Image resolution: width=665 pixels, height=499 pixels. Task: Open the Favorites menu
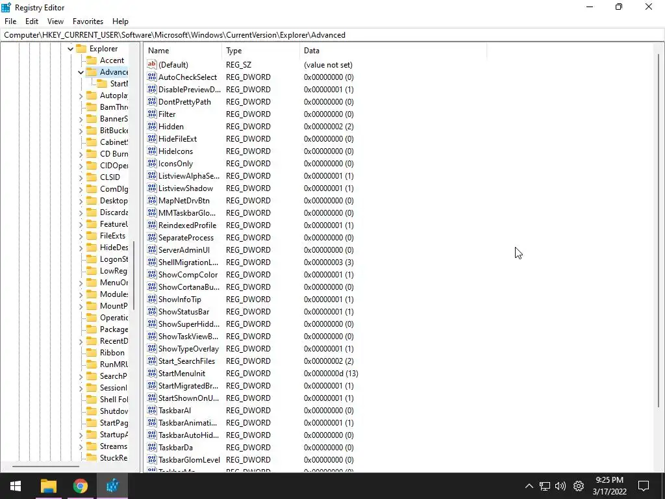[x=88, y=21]
